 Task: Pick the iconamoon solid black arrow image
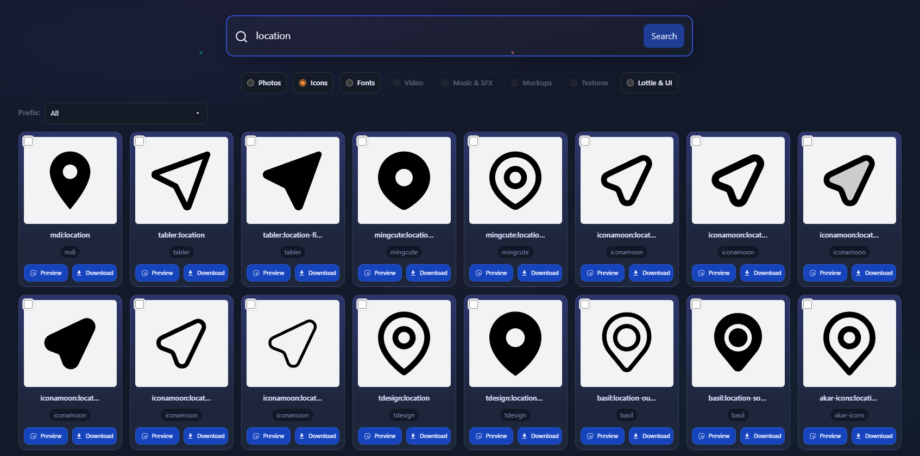(70, 343)
